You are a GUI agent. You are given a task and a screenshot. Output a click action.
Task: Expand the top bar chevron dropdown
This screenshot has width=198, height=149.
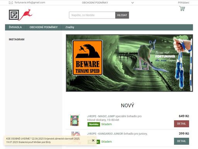tap(133, 3)
